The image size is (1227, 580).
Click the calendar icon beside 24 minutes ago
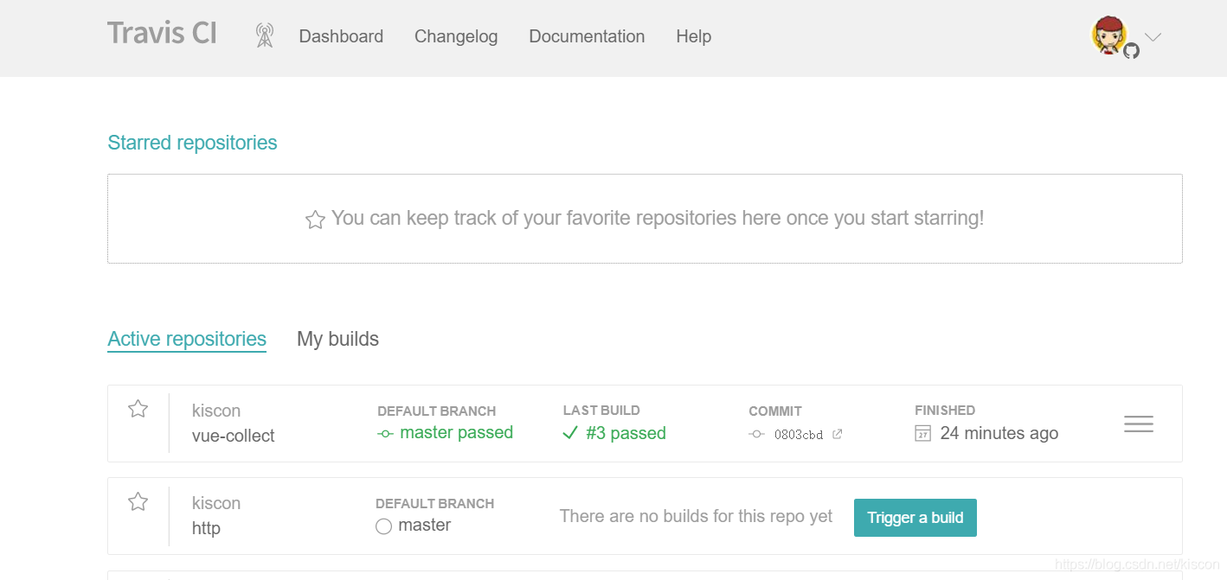click(923, 433)
